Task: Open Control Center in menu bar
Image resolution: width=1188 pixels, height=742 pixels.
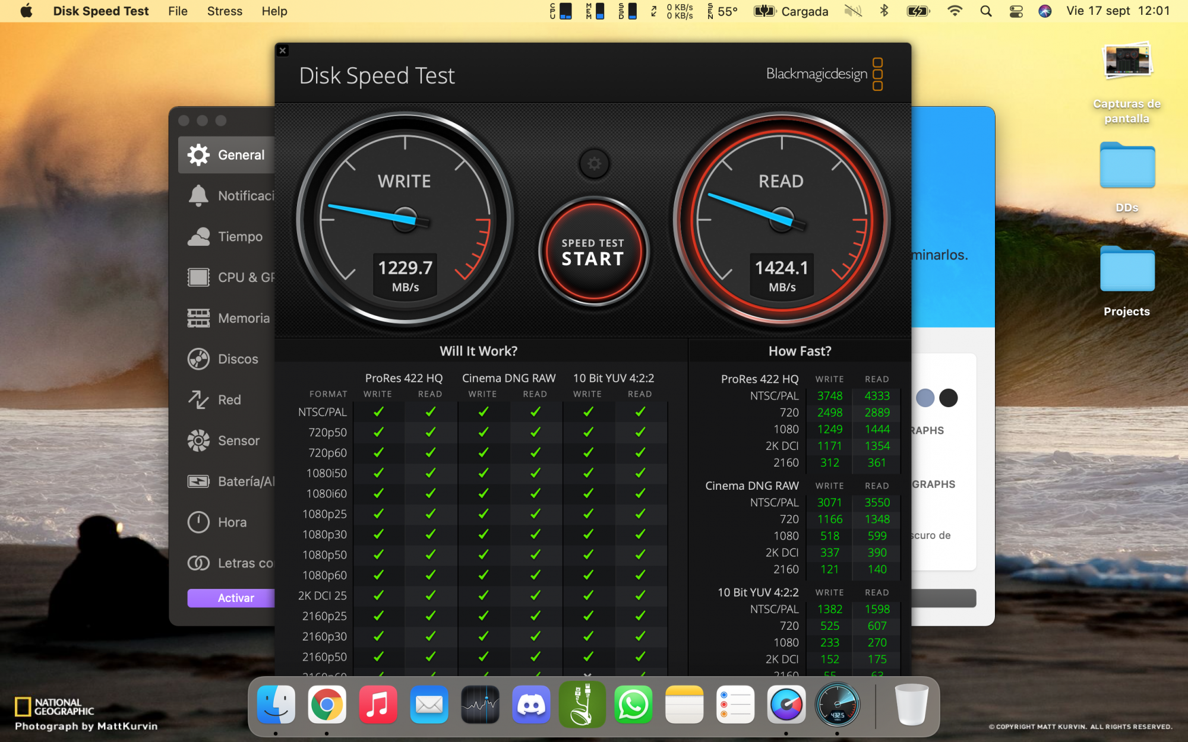Action: 1016,11
